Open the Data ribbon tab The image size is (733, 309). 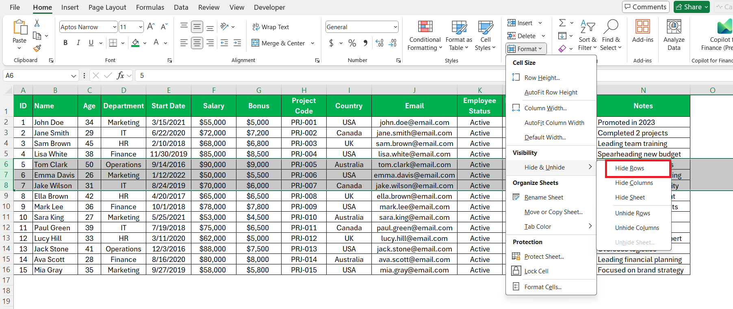(x=181, y=7)
